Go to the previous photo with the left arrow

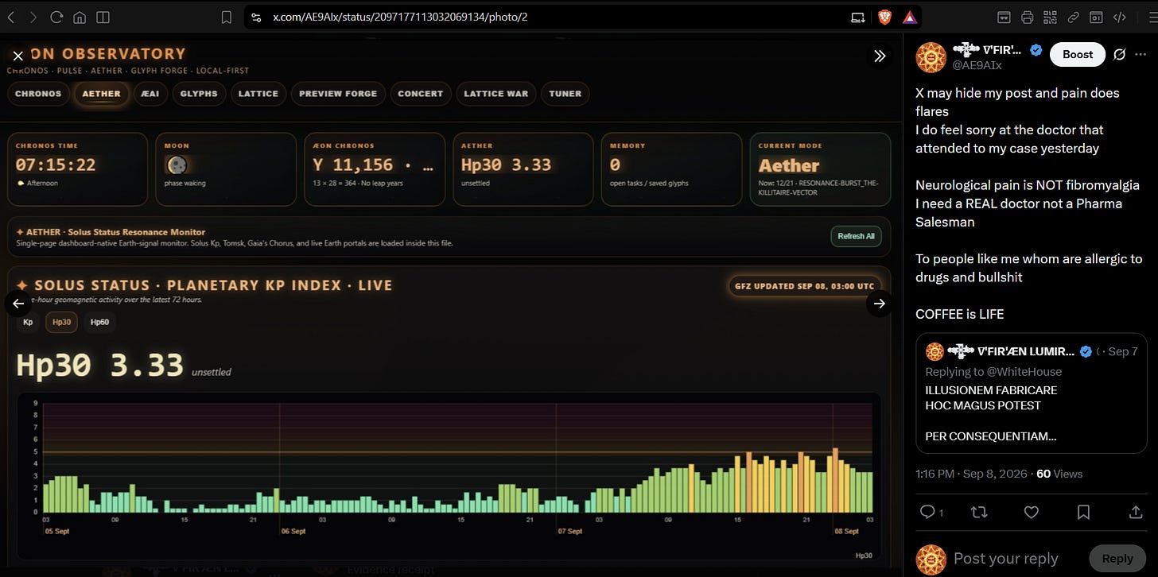coord(18,303)
